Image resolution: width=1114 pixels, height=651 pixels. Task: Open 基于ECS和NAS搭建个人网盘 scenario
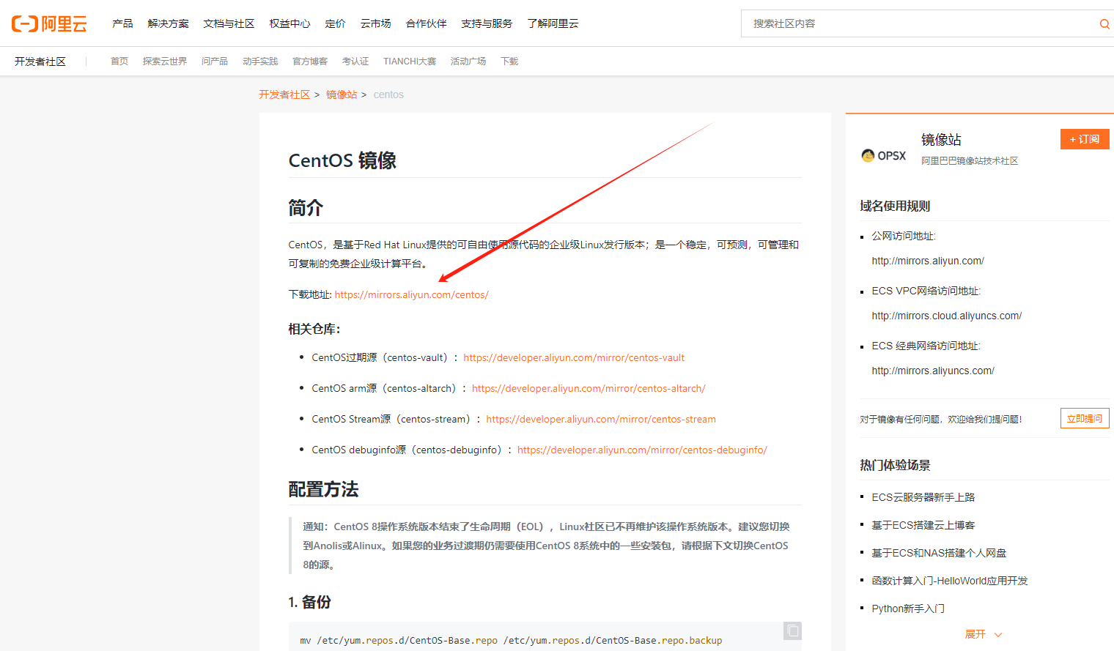[939, 553]
